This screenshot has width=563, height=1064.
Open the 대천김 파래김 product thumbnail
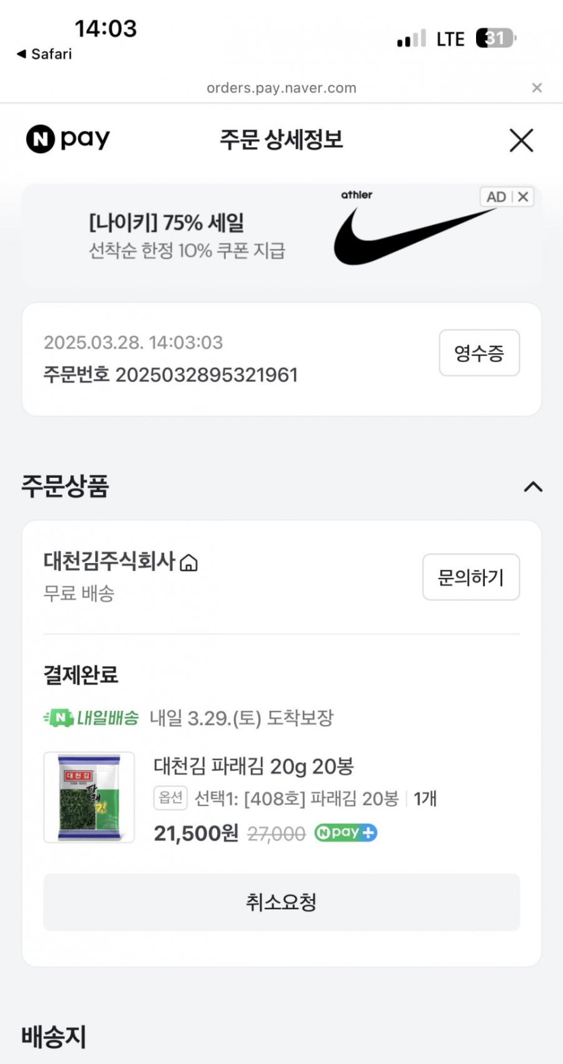89,797
